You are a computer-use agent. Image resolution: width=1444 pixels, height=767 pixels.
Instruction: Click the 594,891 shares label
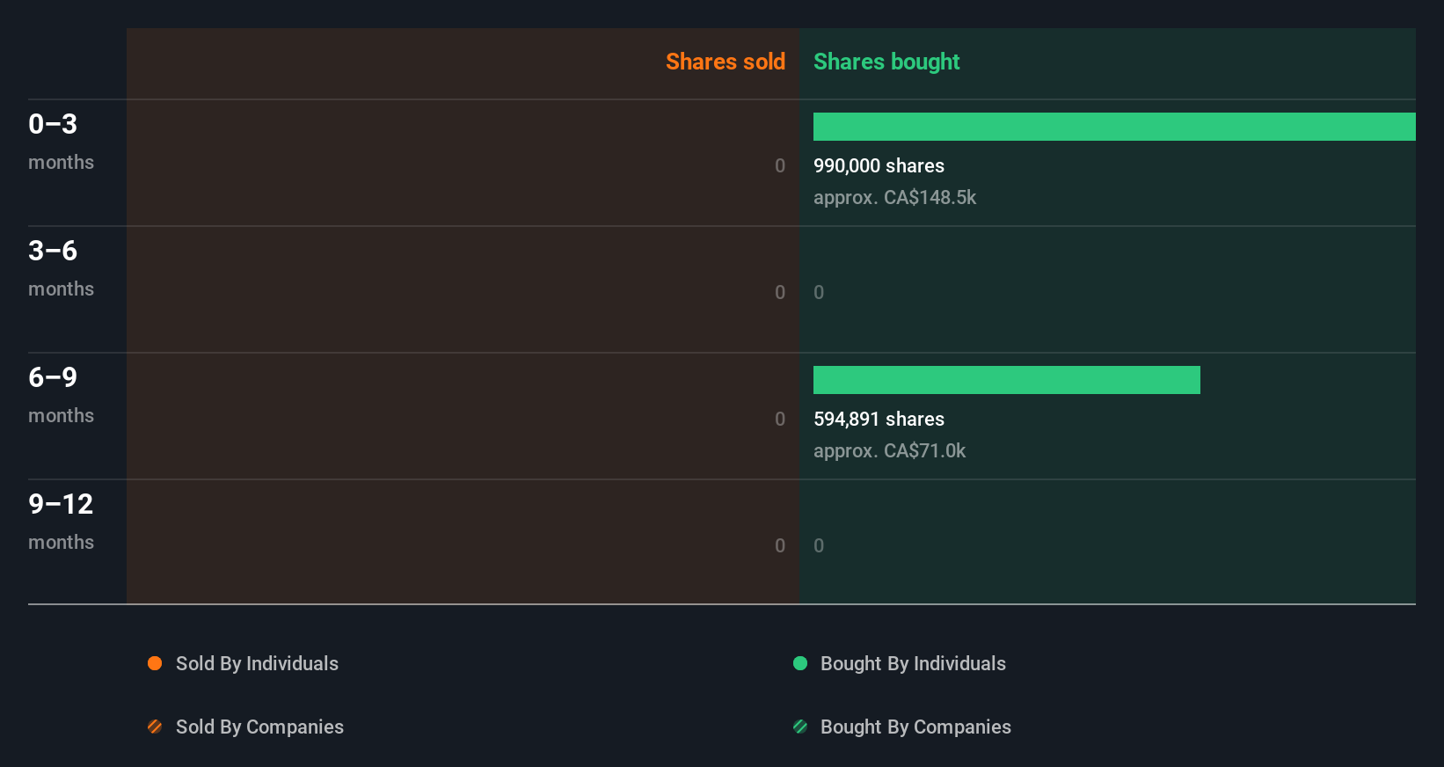(879, 419)
